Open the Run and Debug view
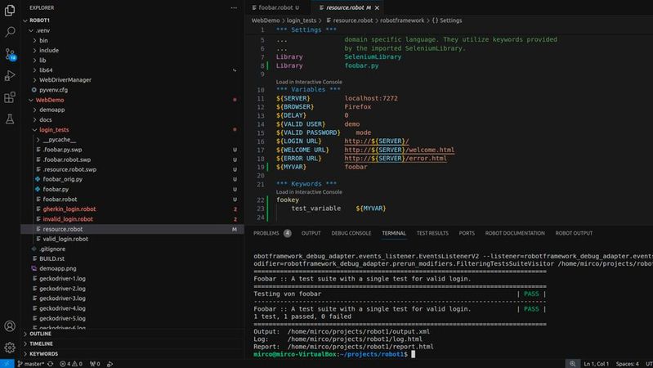Image resolution: width=653 pixels, height=368 pixels. click(10, 76)
